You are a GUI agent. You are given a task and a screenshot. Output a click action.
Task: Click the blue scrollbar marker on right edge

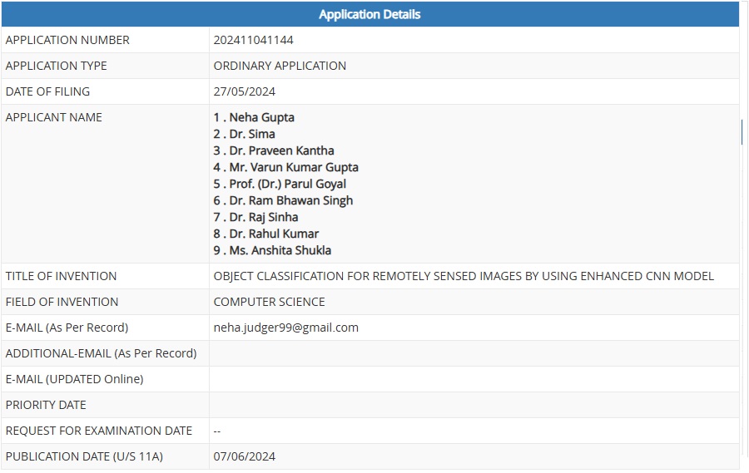pyautogui.click(x=741, y=131)
